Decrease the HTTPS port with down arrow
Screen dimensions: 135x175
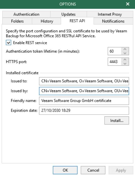pyautogui.click(x=125, y=64)
